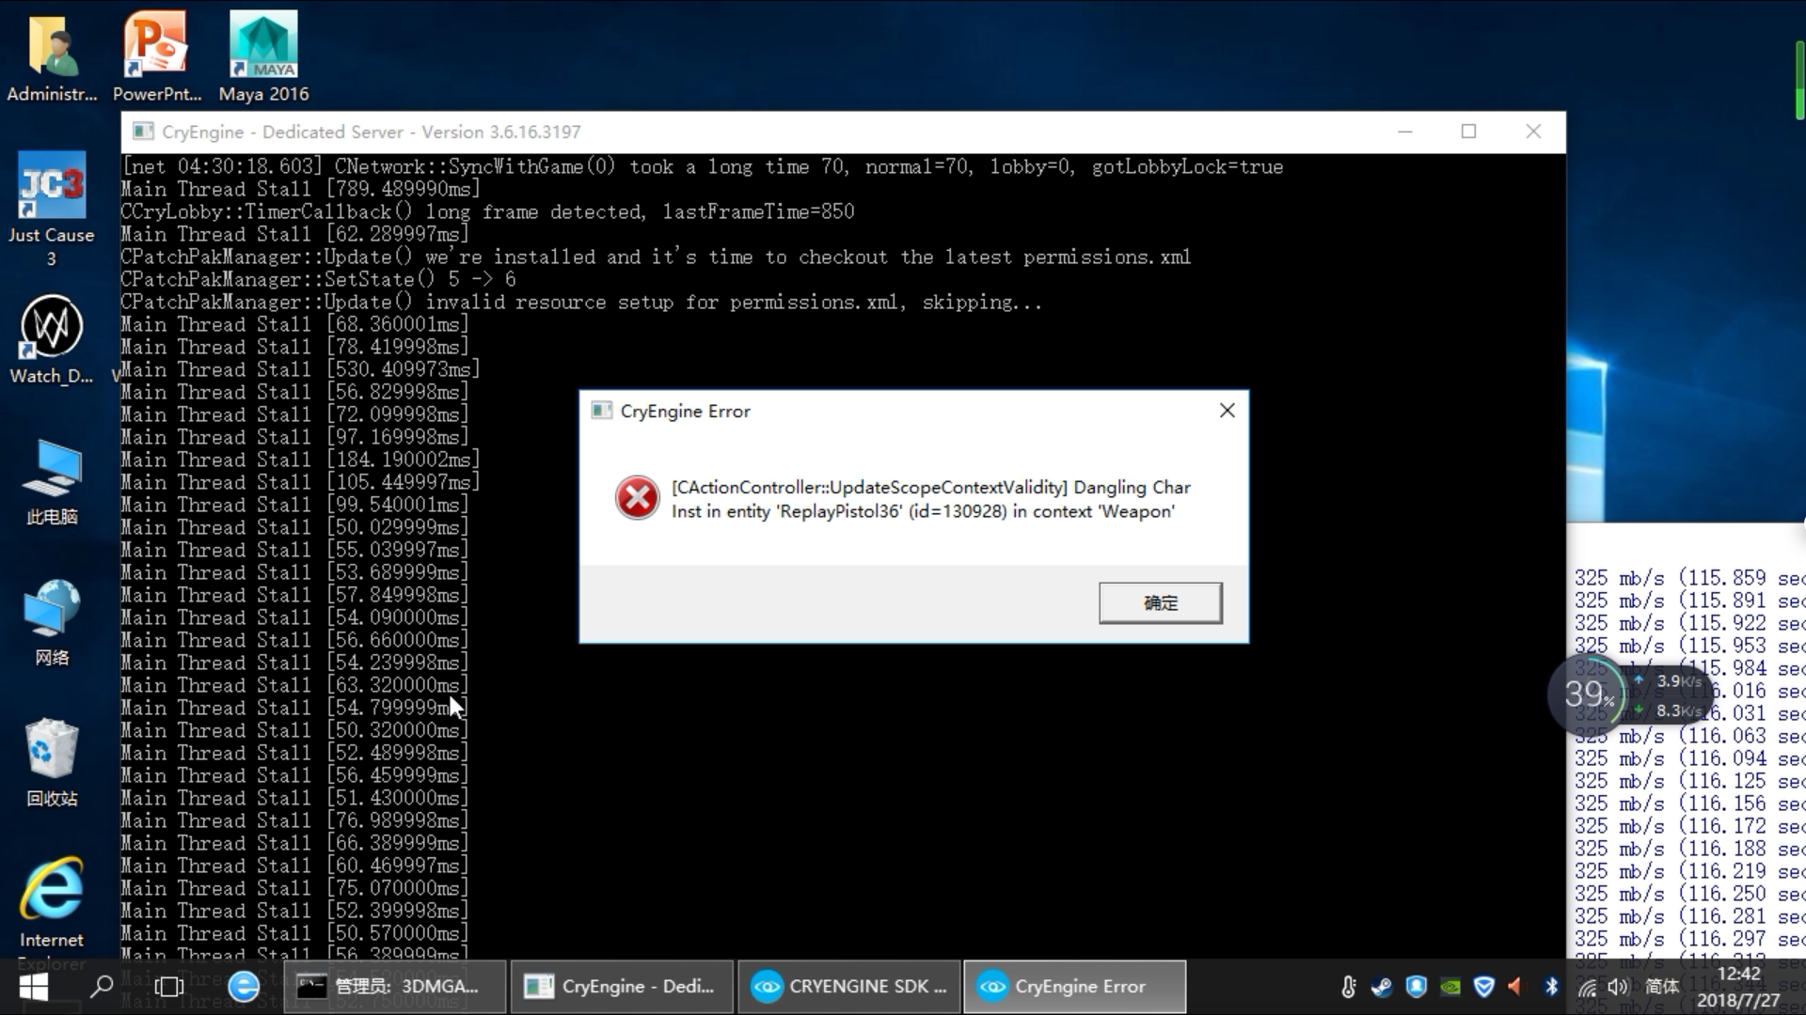1806x1015 pixels.
Task: Switch to CryEngine - Dedicated Server taskbar item
Action: pos(621,987)
